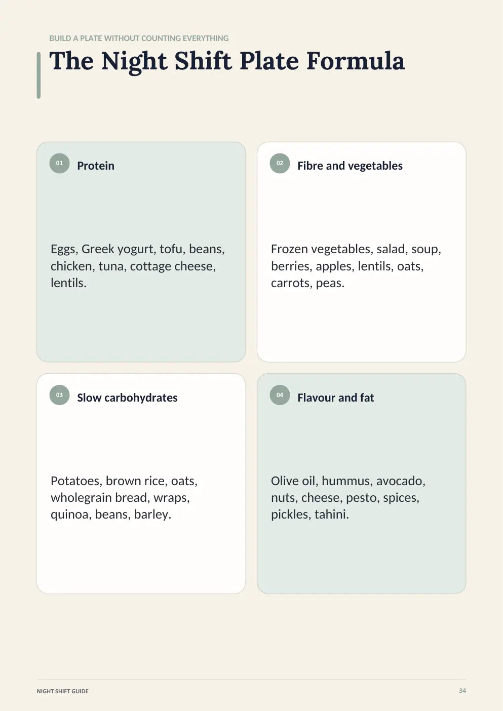This screenshot has height=711, width=503.
Task: Click the 03 number badge
Action: pyautogui.click(x=59, y=395)
